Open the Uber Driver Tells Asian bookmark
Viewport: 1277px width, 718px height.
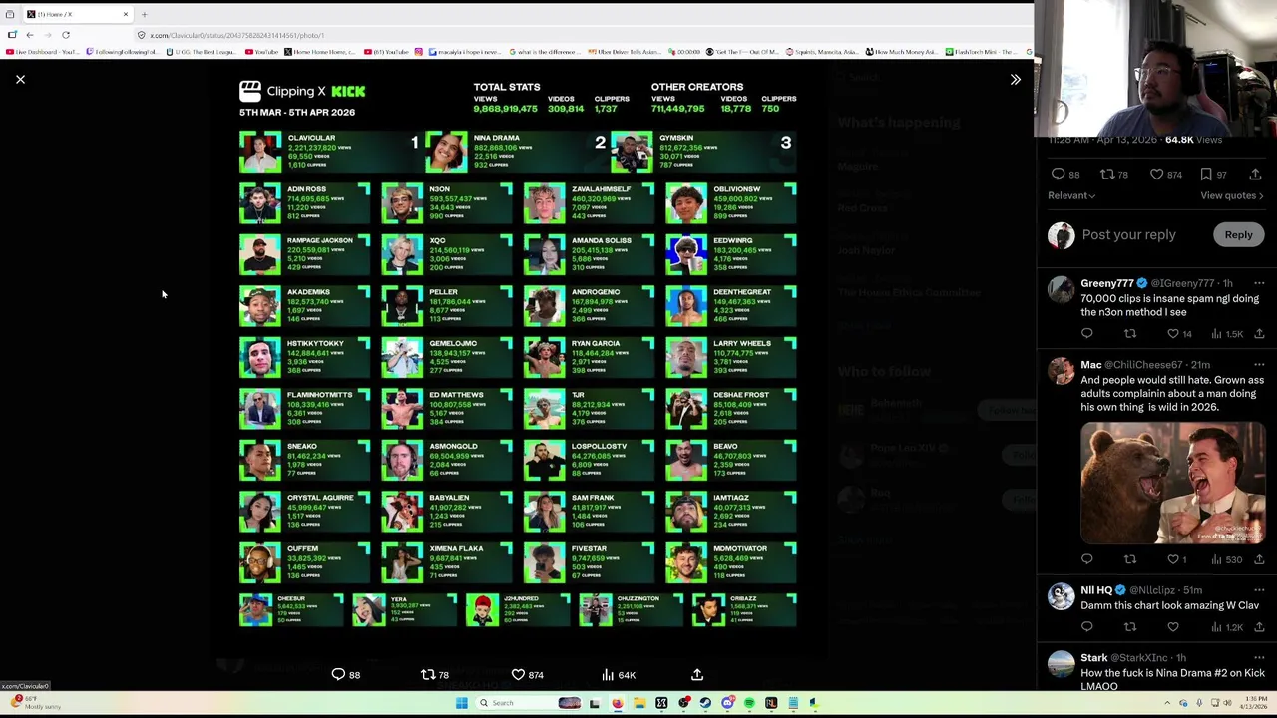pos(623,52)
